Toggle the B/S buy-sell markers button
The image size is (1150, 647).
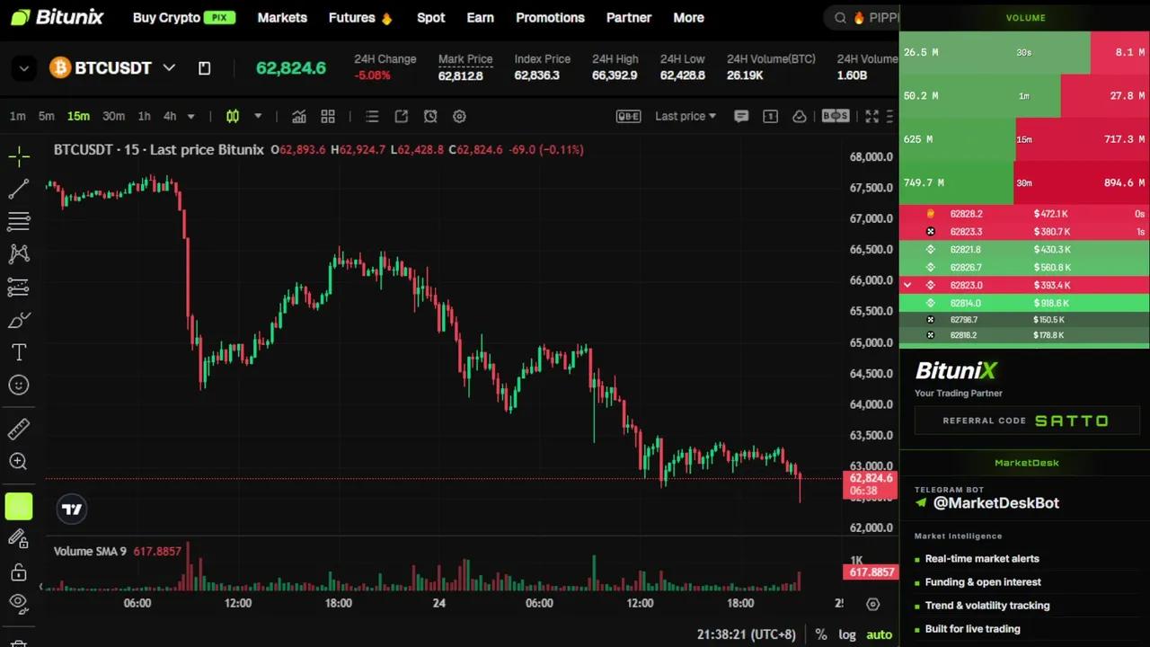pos(836,116)
